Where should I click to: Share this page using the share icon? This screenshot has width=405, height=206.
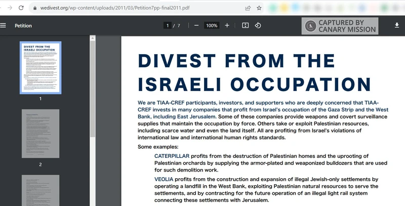click(248, 8)
